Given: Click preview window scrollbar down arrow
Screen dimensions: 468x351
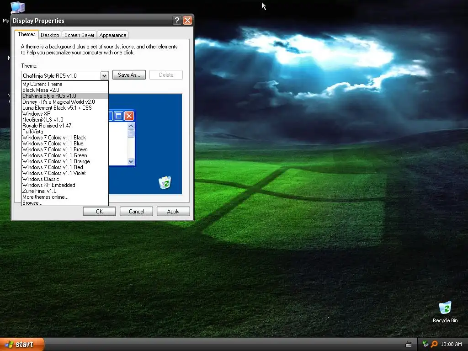Looking at the screenshot, I should tap(131, 161).
